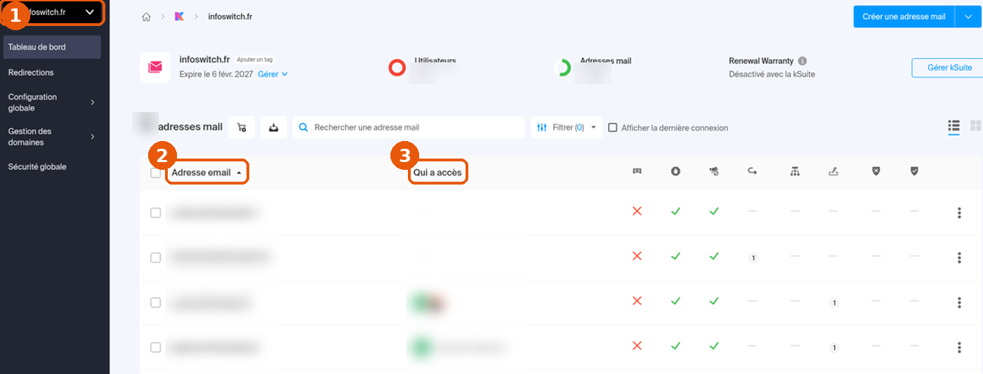This screenshot has width=983, height=374.
Task: Click infoswitch.fr in the breadcrumb
Action: pyautogui.click(x=230, y=17)
